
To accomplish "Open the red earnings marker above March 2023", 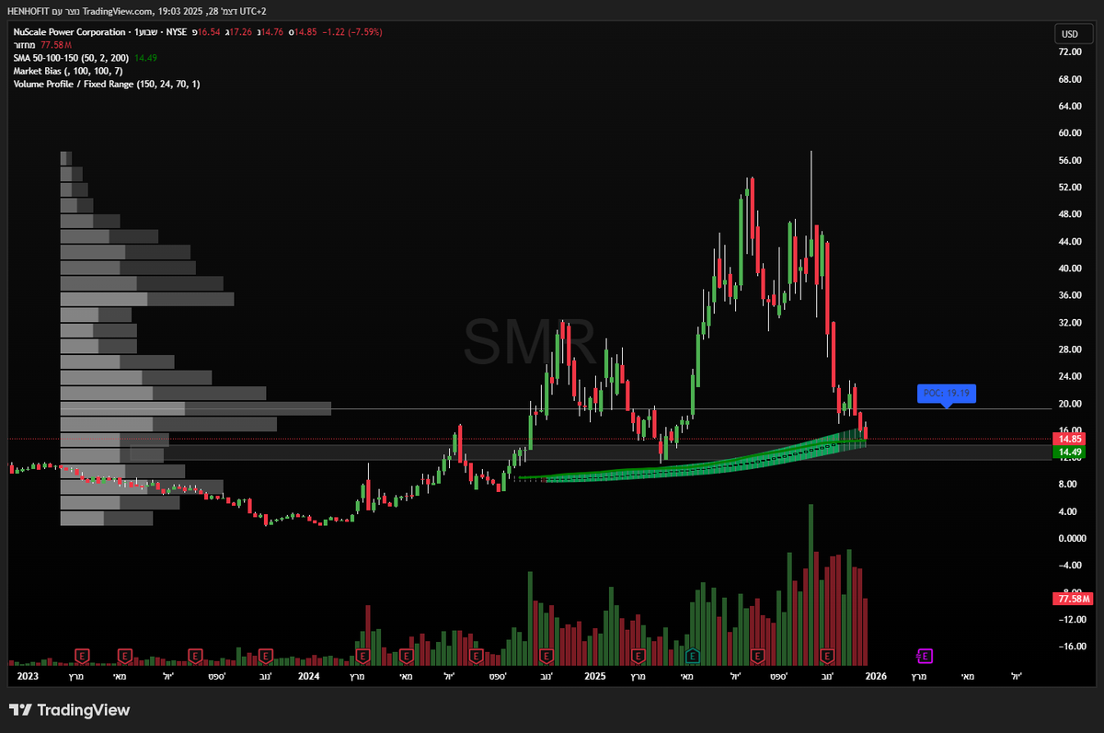I will tap(82, 656).
